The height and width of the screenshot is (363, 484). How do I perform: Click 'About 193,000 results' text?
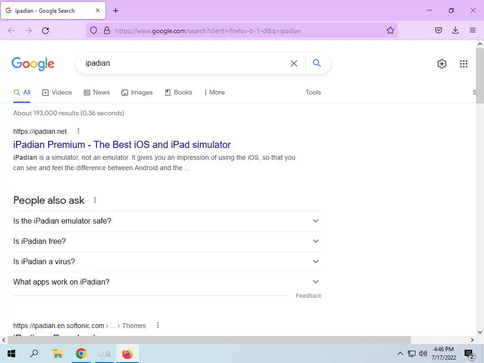pos(46,113)
